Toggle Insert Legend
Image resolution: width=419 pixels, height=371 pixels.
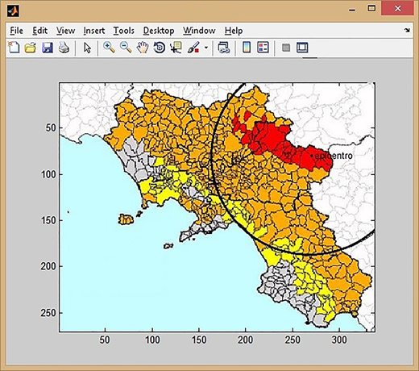pos(263,48)
